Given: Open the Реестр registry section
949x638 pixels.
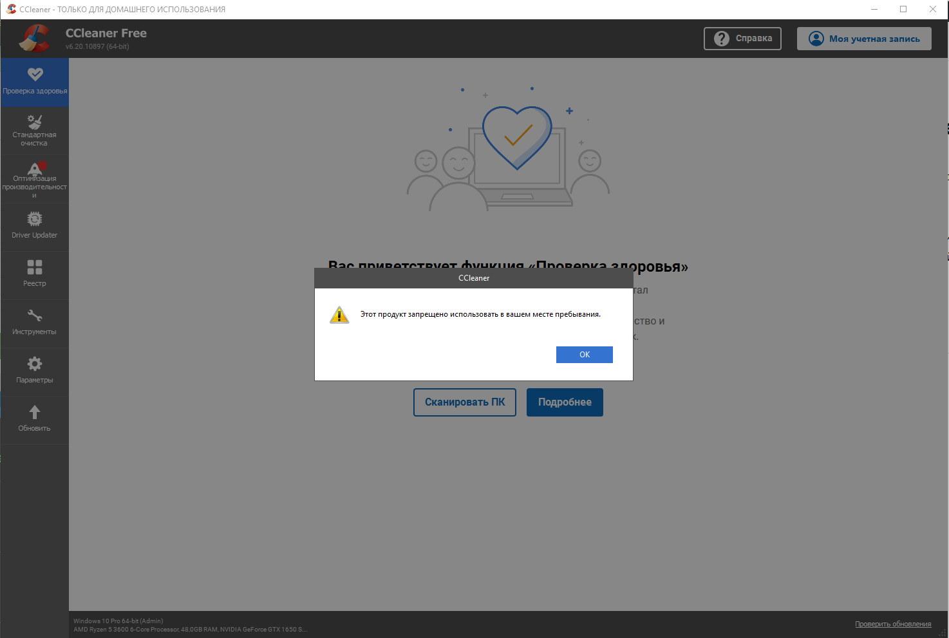Looking at the screenshot, I should point(35,276).
